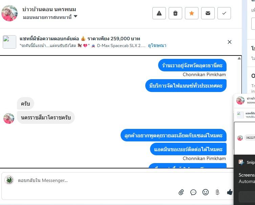This screenshot has width=255, height=205.
Task: Click the warning triangle spam icon
Action: (x=159, y=13)
